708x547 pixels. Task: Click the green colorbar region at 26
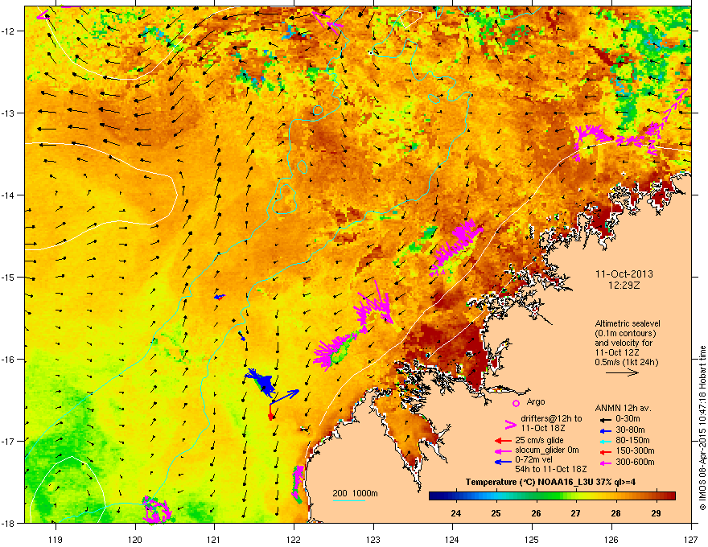point(536,496)
